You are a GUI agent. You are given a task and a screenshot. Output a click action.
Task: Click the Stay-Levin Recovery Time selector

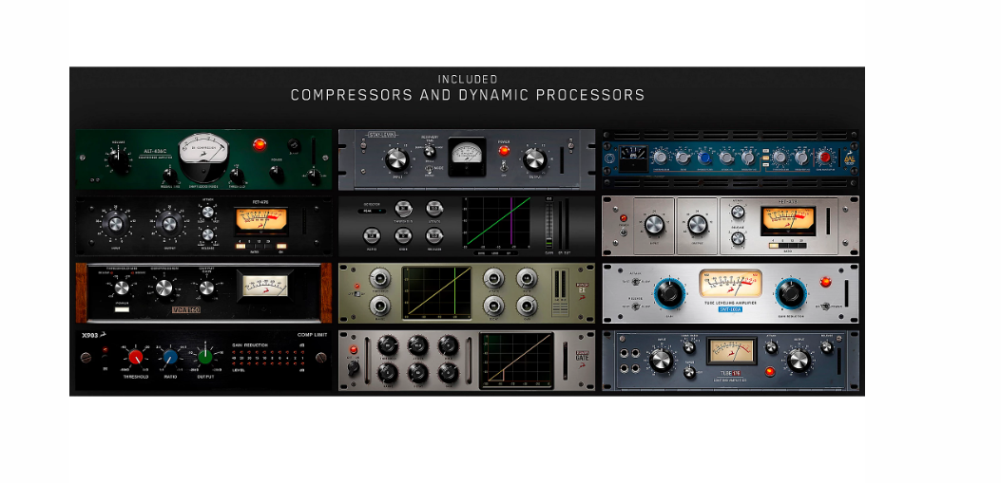(x=430, y=150)
